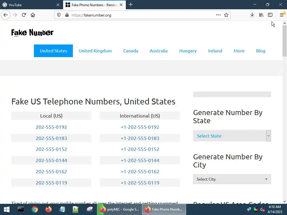Click the scrollbar up arrow
Image resolution: width=287 pixels, height=215 pixels.
(284, 23)
